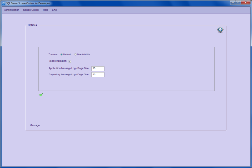Click the EXIT menu item
Viewport: 252px width, 168px height.
[x=55, y=10]
